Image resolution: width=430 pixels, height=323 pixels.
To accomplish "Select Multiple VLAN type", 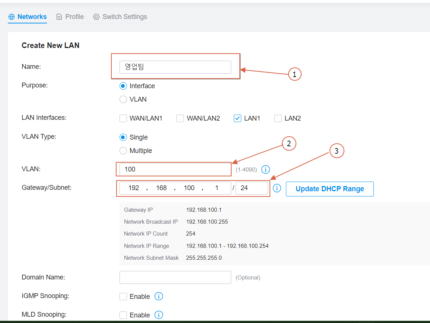I will click(123, 151).
